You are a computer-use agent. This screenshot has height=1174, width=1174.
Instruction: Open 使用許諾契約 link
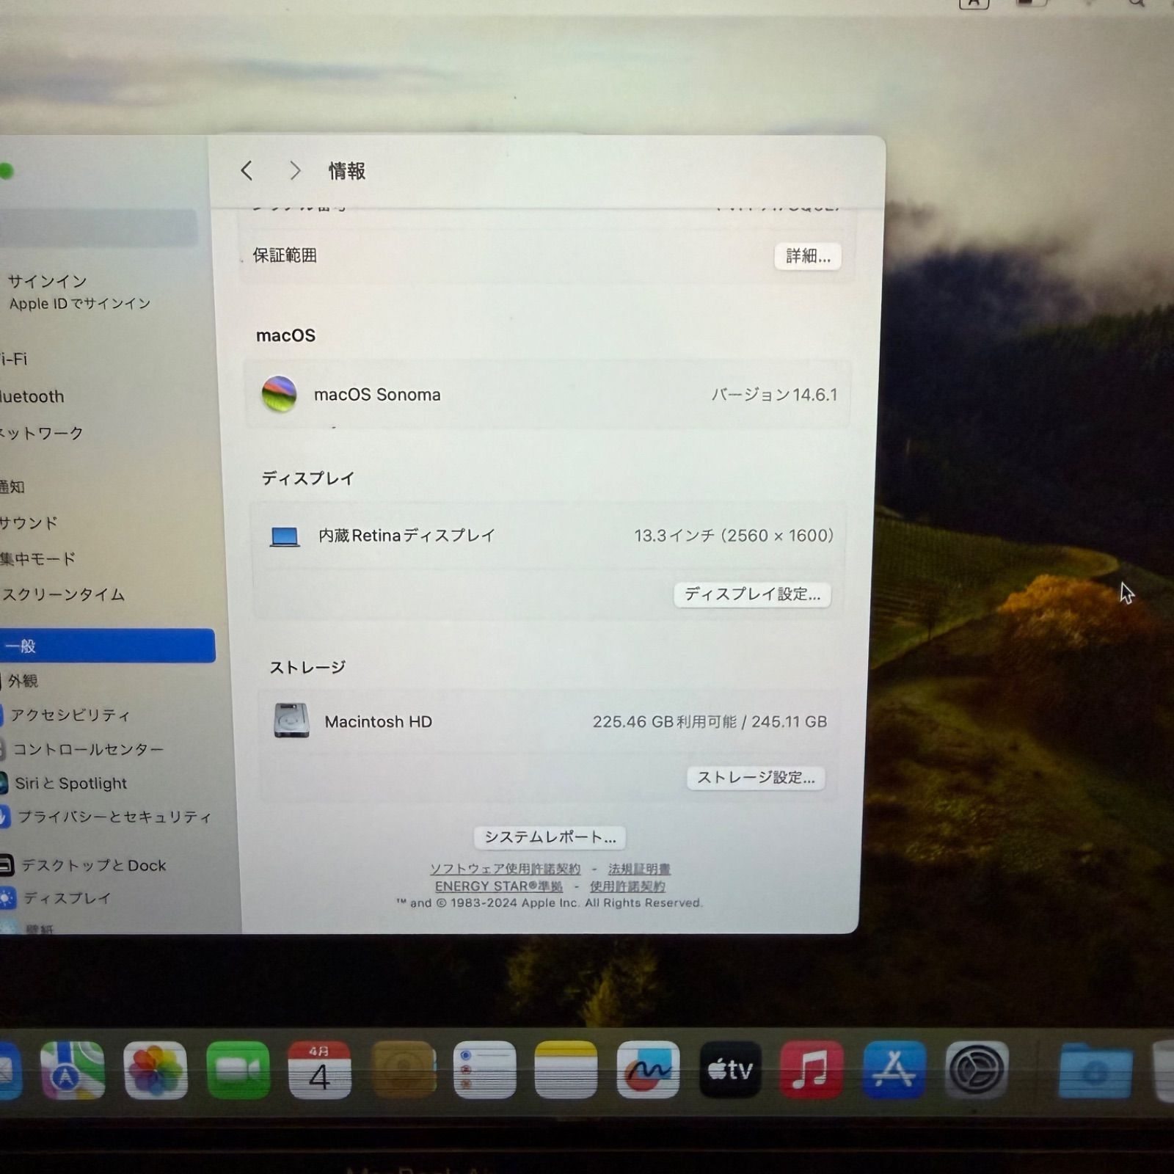[x=627, y=886]
